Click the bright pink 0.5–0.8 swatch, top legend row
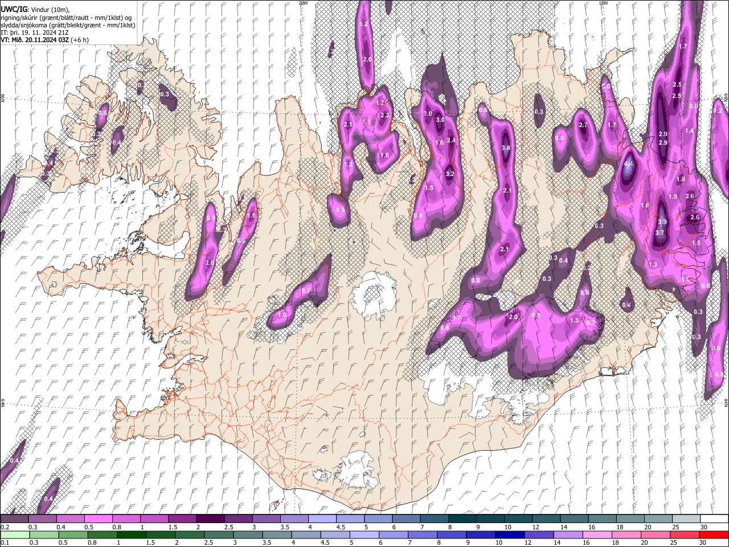729x547 pixels. tap(98, 519)
